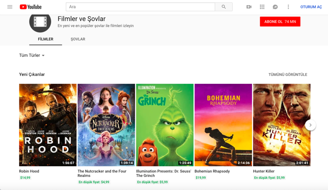The image size is (328, 190).
Task: Click the Yeni Çıkanlar section heading
Action: [x=32, y=74]
